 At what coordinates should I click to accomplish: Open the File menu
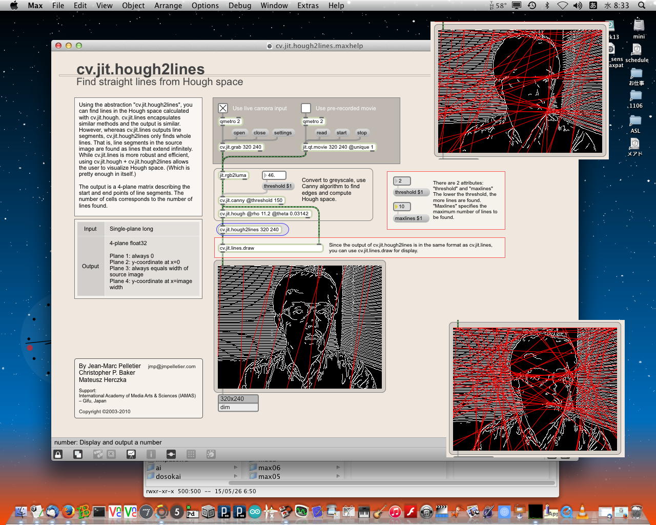tap(58, 6)
